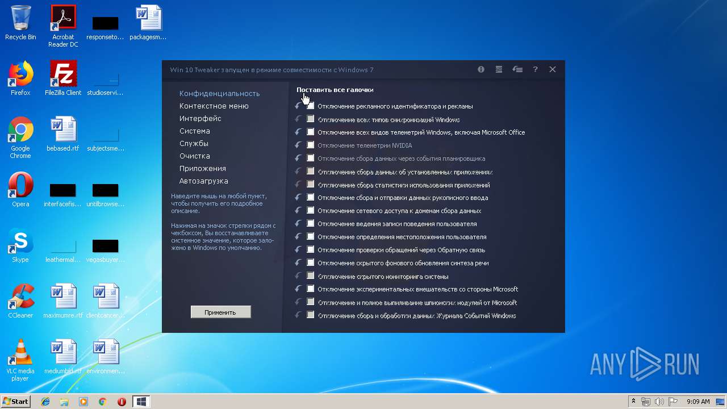
Task: Select the CCleaner desktop shortcut
Action: pyautogui.click(x=20, y=301)
